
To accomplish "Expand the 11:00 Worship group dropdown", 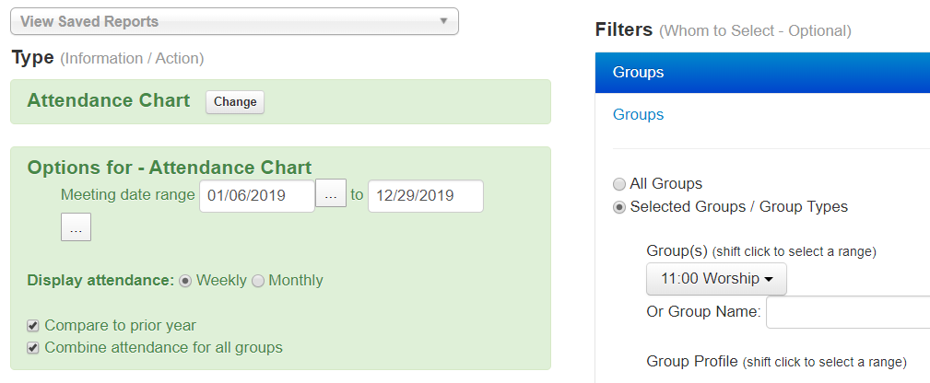I will pyautogui.click(x=716, y=279).
